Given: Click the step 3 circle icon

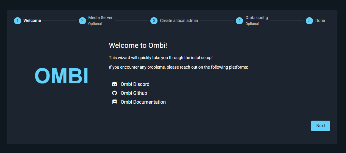Looking at the screenshot, I should pos(154,21).
